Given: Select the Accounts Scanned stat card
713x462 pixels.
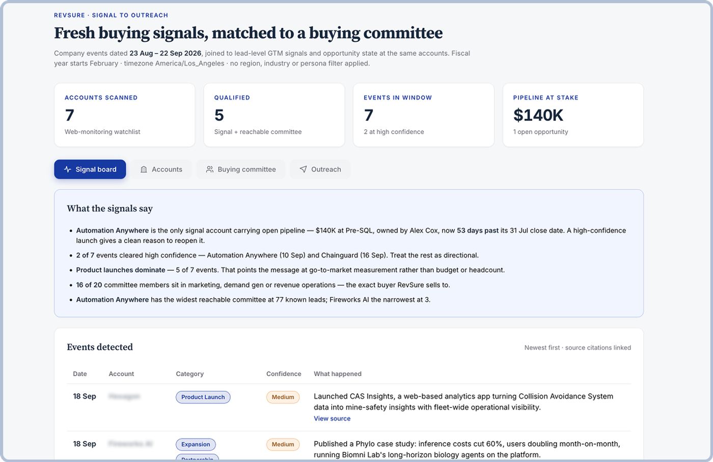Looking at the screenshot, I should (125, 115).
